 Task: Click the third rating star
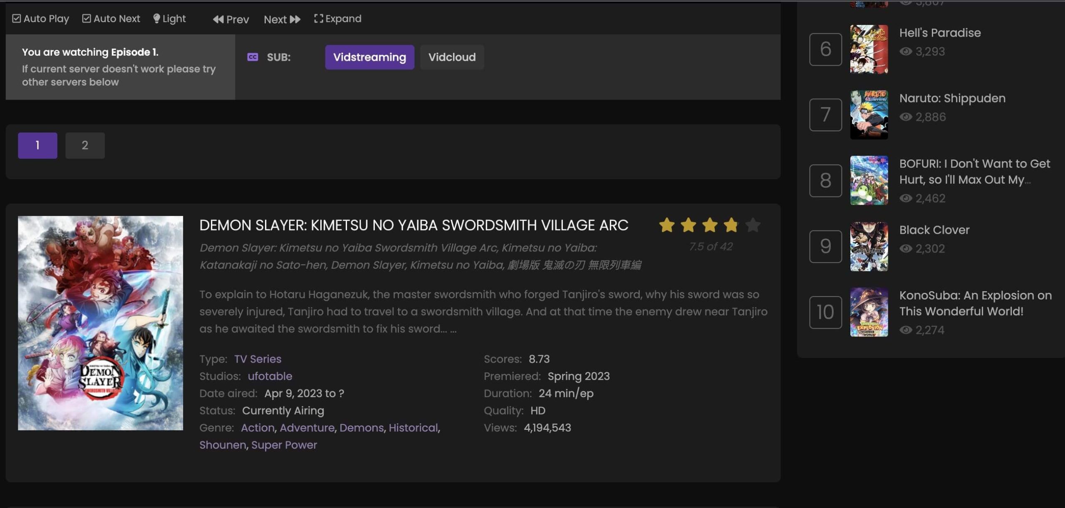[709, 225]
